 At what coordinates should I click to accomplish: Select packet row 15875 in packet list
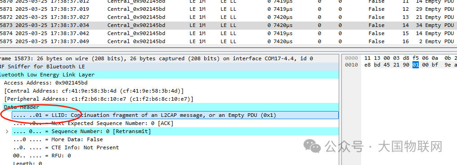[x=228, y=41]
